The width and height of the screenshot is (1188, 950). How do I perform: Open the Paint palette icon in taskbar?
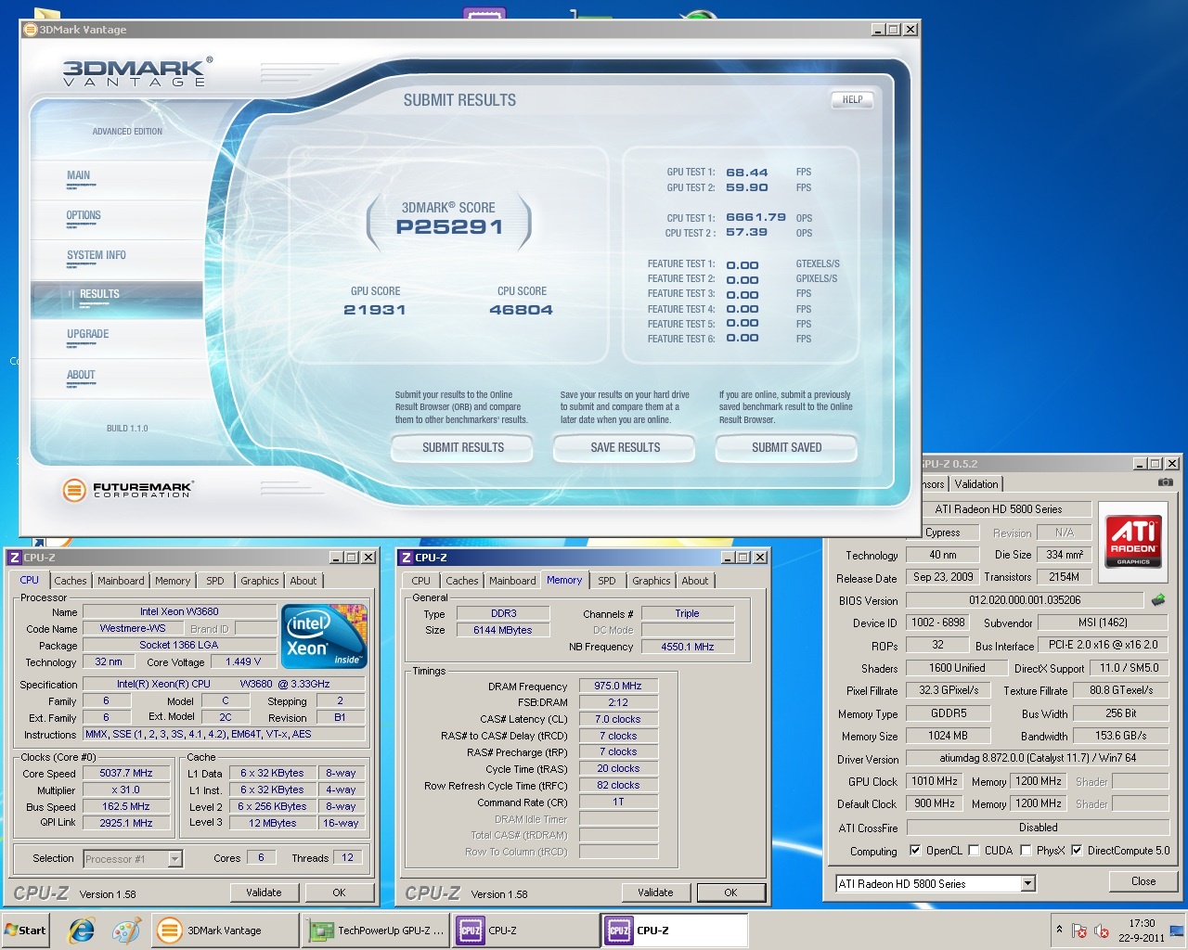pyautogui.click(x=125, y=931)
